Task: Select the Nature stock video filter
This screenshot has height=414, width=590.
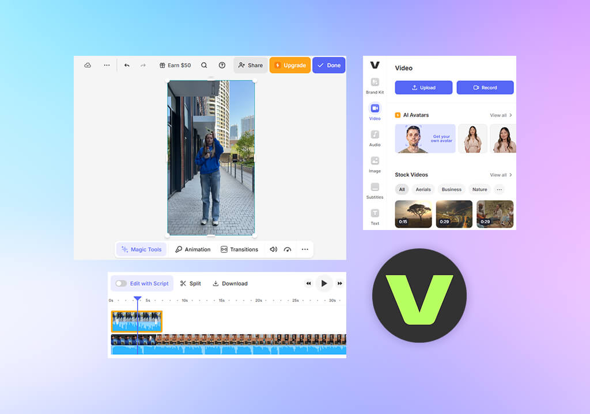Action: pyautogui.click(x=480, y=189)
